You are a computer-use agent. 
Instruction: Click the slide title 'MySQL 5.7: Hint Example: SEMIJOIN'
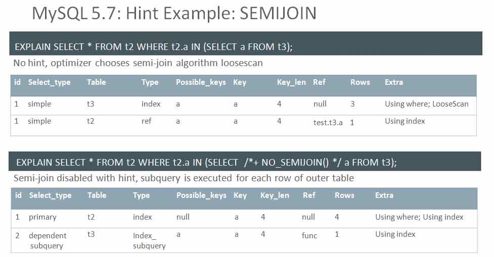(174, 14)
